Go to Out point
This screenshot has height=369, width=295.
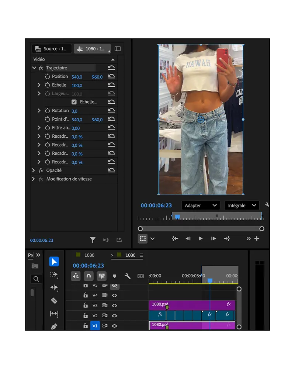point(226,239)
